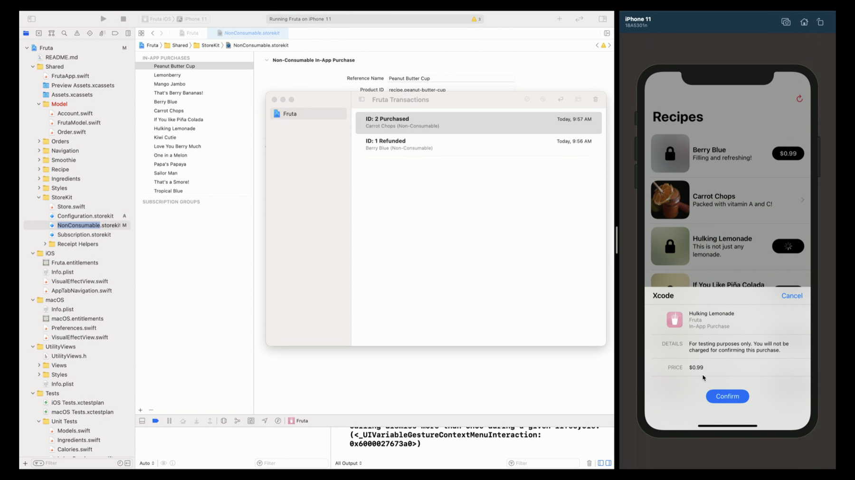This screenshot has height=480, width=855.
Task: Collapse the Shared folder
Action: click(33, 67)
